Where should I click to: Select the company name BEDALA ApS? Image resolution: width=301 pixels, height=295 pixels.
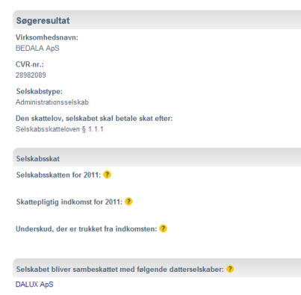tap(37, 48)
